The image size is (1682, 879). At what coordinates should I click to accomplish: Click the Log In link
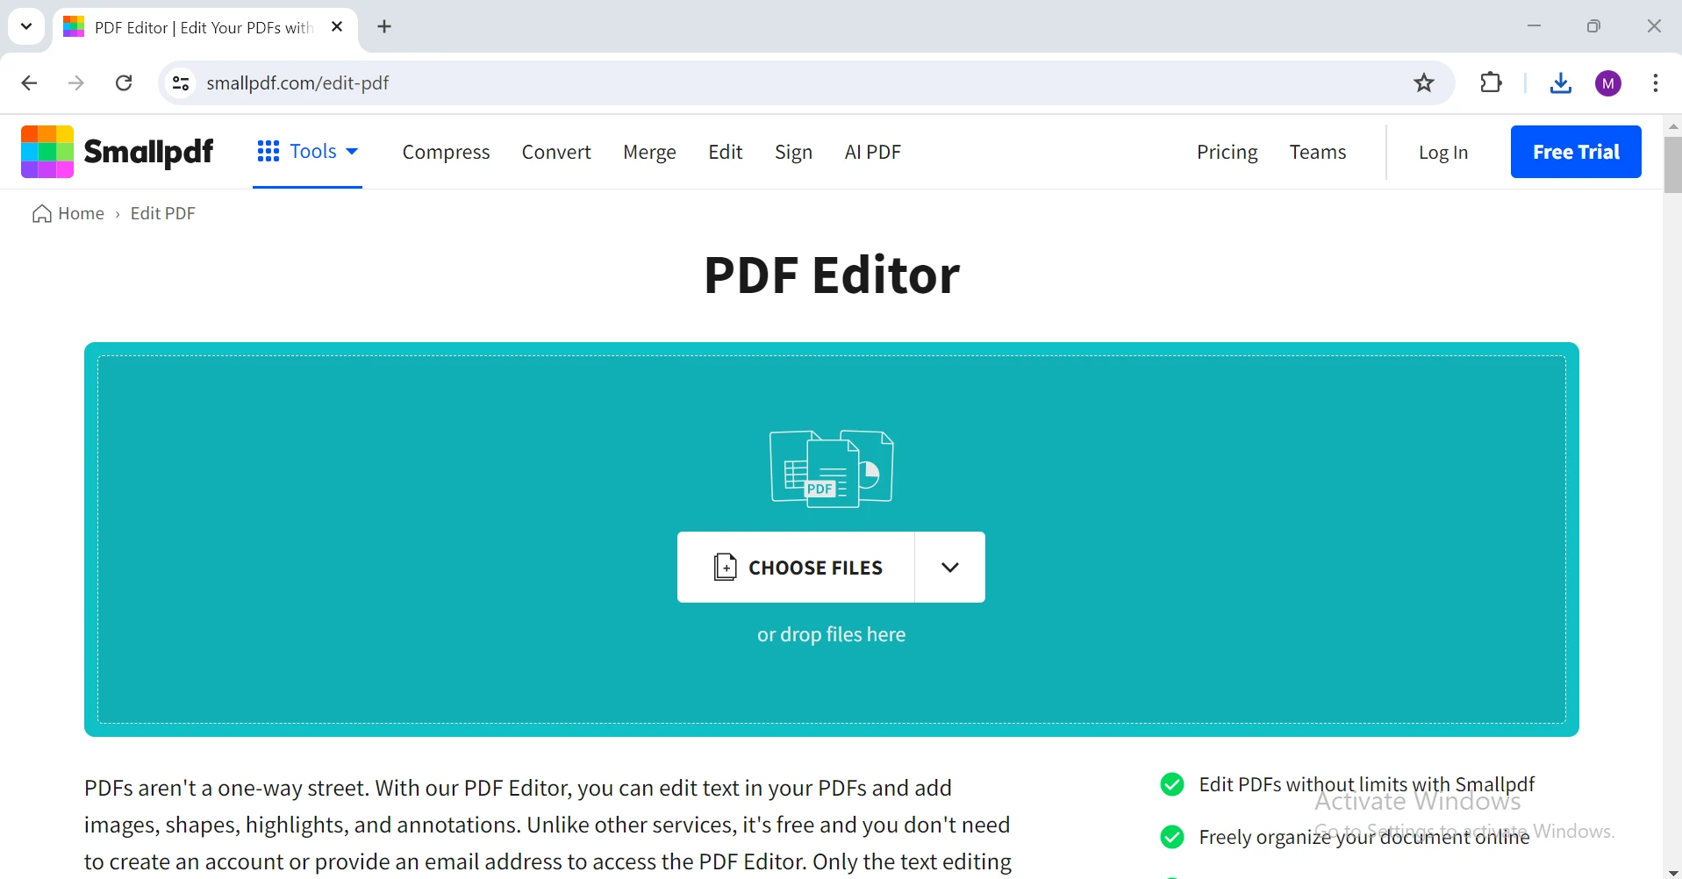tap(1443, 152)
